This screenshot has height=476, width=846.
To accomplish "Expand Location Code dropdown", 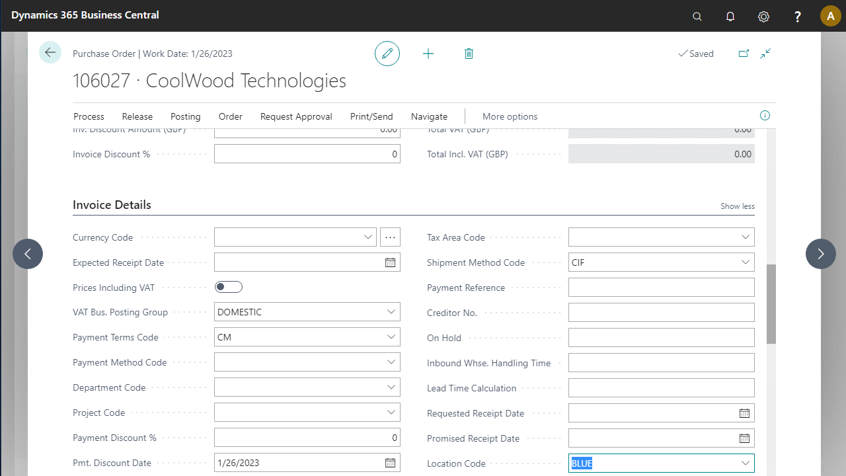I will (745, 463).
